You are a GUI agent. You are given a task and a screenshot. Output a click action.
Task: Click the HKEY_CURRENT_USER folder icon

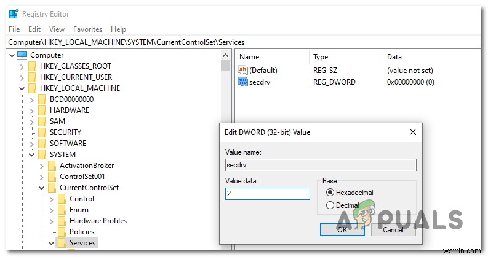coord(33,77)
